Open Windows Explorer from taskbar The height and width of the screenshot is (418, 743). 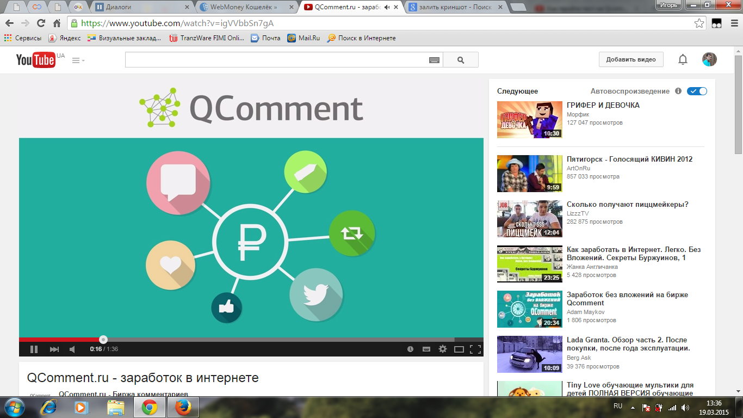pos(115,407)
